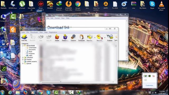The width and height of the screenshot is (169, 95).
Task: Open Internet Explorer from the taskbar
Action: click(10, 93)
